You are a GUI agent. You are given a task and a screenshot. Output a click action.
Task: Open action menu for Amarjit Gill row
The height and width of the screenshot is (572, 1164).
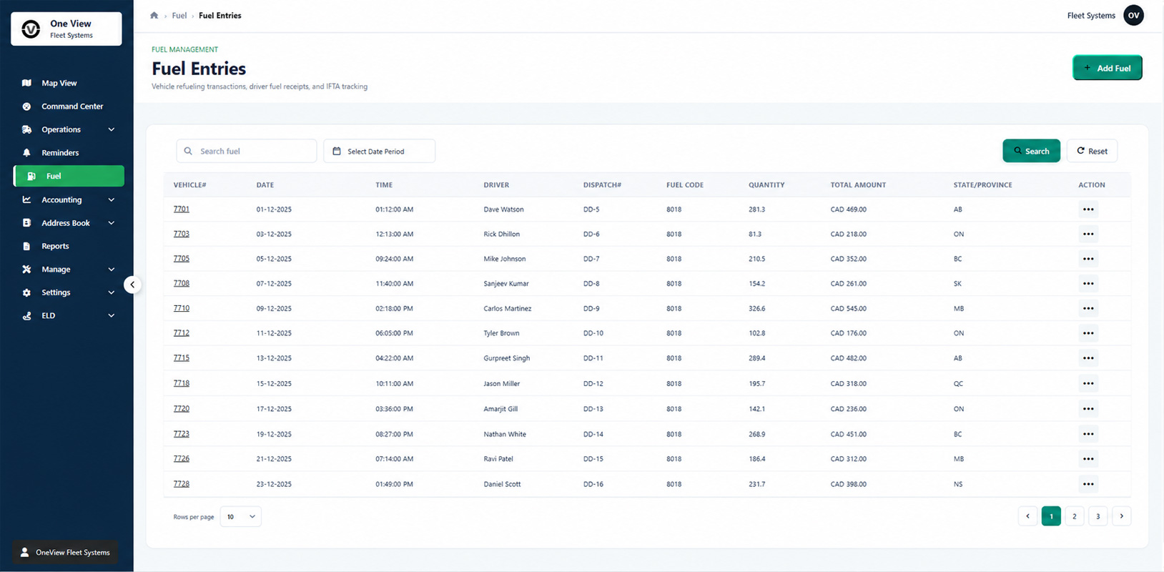(x=1088, y=409)
